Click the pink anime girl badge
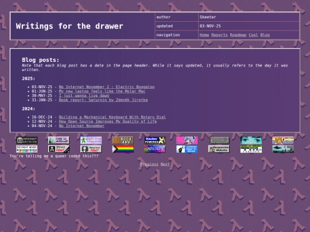310x232 pixels. (187, 140)
